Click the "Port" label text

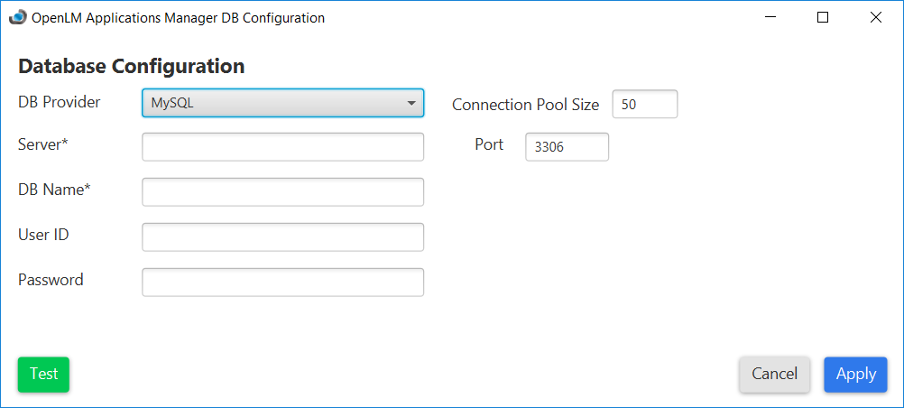pos(489,144)
